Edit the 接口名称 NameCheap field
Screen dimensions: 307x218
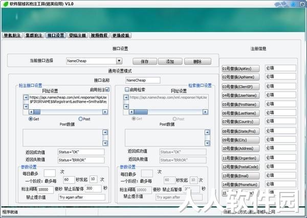(143, 80)
